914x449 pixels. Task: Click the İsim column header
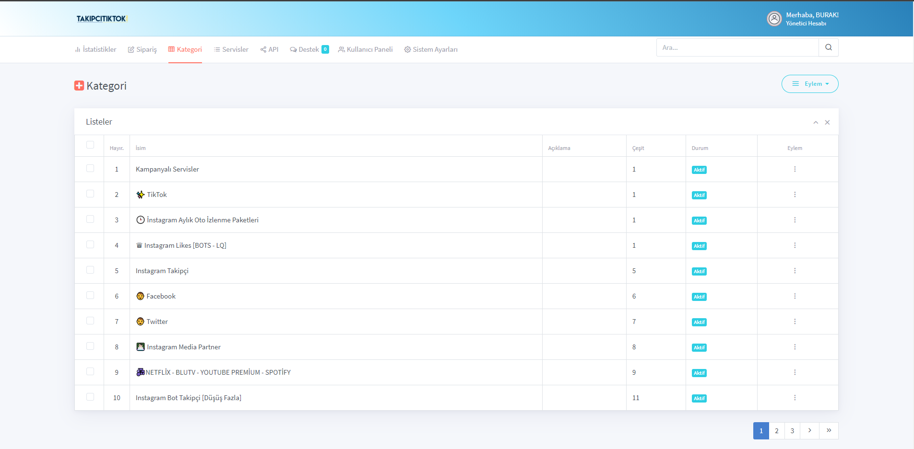pyautogui.click(x=141, y=148)
